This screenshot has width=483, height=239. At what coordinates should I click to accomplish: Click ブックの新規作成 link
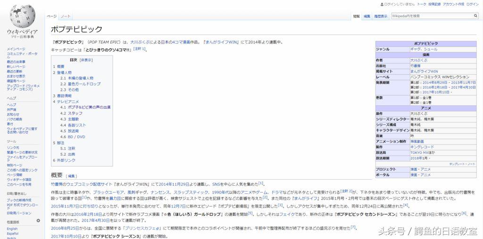pos(19,200)
